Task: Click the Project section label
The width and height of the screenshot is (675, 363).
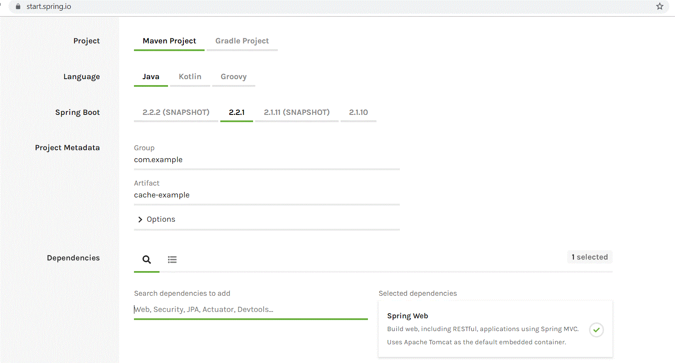Action: pyautogui.click(x=86, y=41)
